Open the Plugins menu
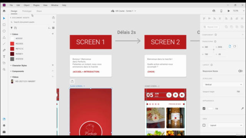The width and height of the screenshot is (246, 138). click(36, 5)
